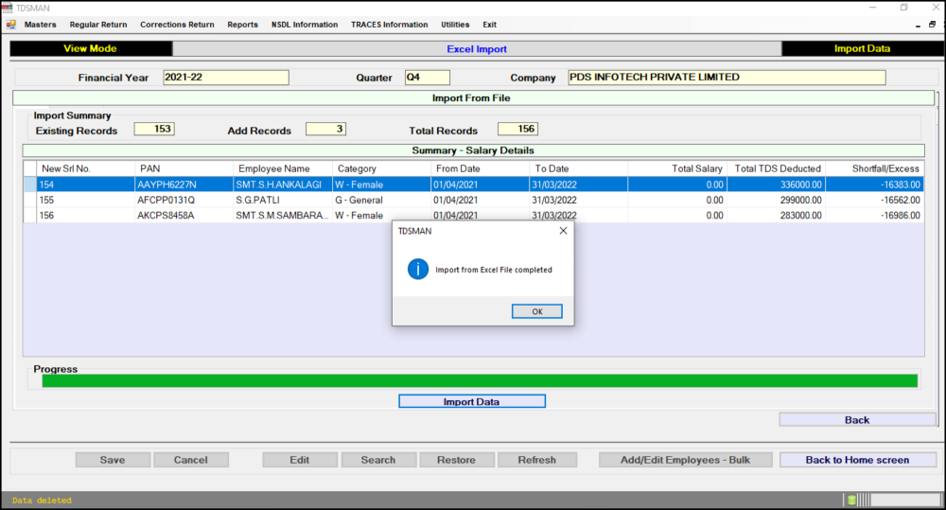Click the From Date column header
Screen dimensions: 946x510
coord(481,169)
